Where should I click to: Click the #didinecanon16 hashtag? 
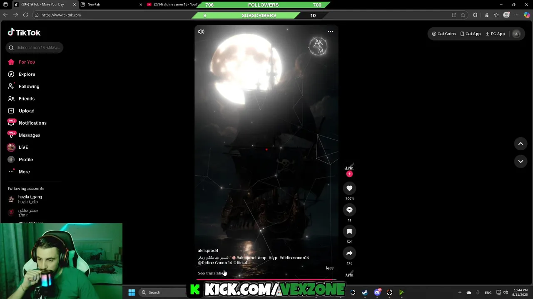pyautogui.click(x=294, y=258)
